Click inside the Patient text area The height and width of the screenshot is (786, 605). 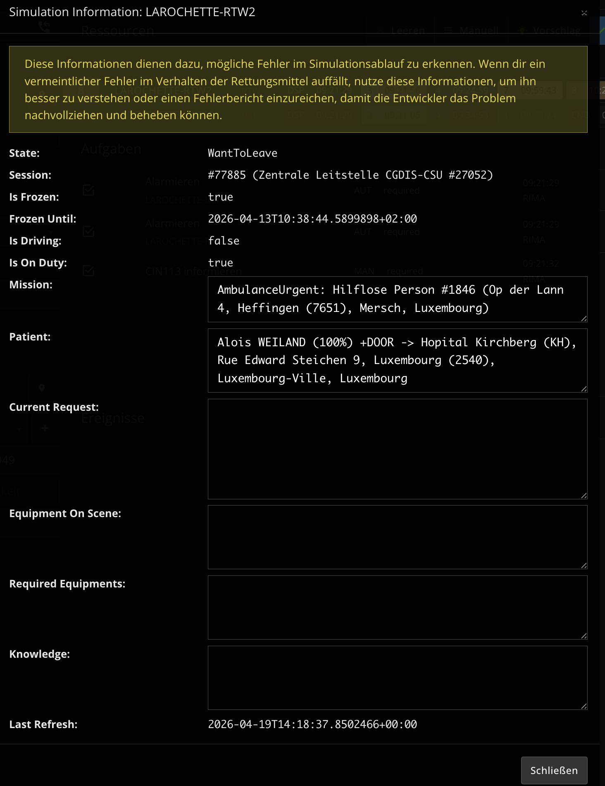coord(397,360)
